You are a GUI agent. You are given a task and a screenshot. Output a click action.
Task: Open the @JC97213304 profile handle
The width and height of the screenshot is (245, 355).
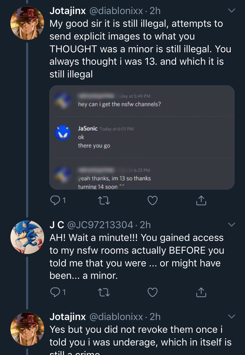coord(100,225)
